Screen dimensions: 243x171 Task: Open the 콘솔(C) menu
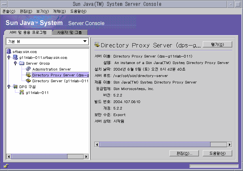9,11
